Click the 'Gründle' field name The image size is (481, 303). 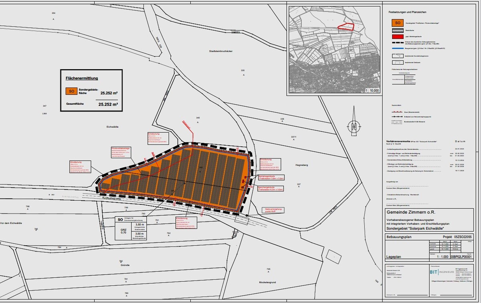click(126, 265)
